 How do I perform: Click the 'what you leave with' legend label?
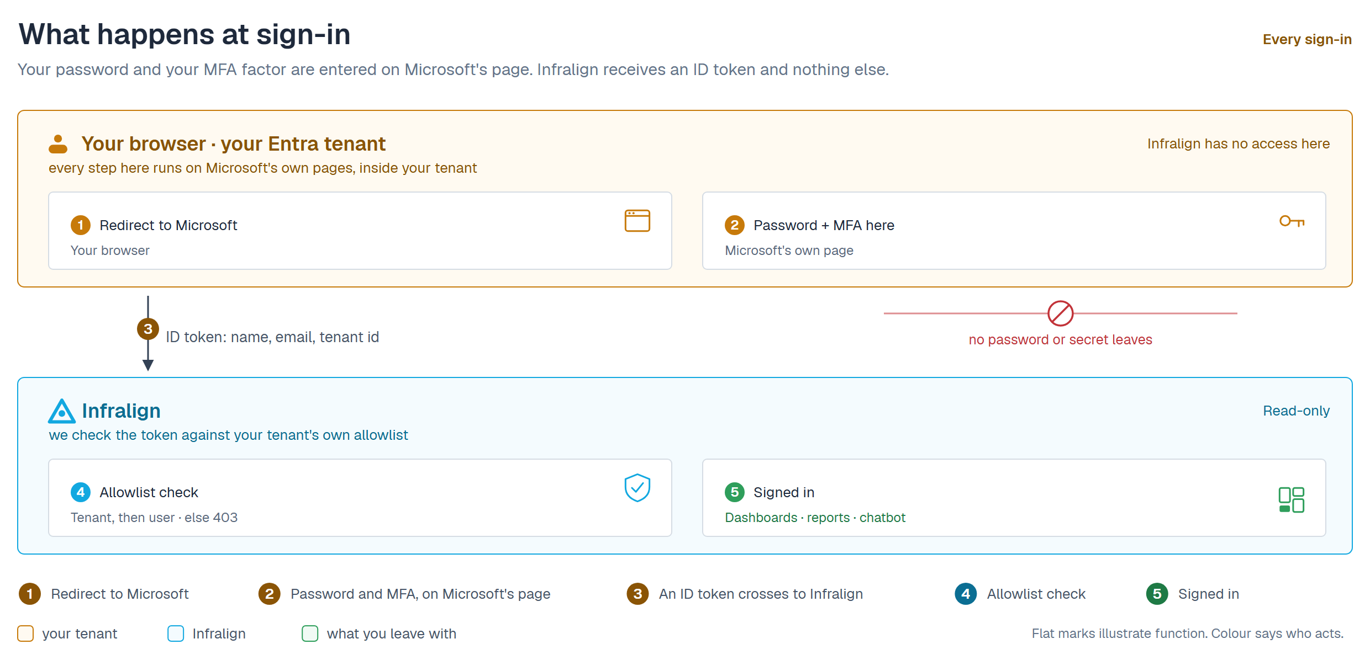(391, 634)
